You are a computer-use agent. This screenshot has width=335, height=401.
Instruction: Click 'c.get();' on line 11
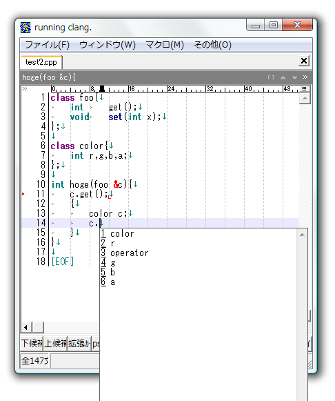coord(89,195)
